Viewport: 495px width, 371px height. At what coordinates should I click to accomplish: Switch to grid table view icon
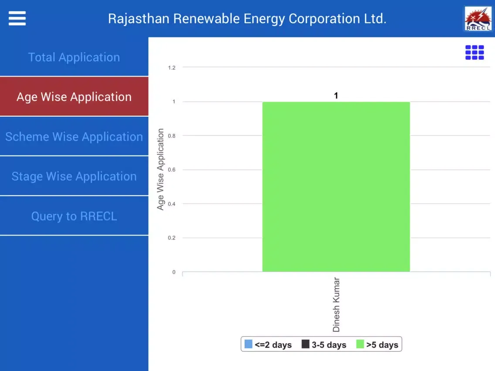[x=475, y=52]
